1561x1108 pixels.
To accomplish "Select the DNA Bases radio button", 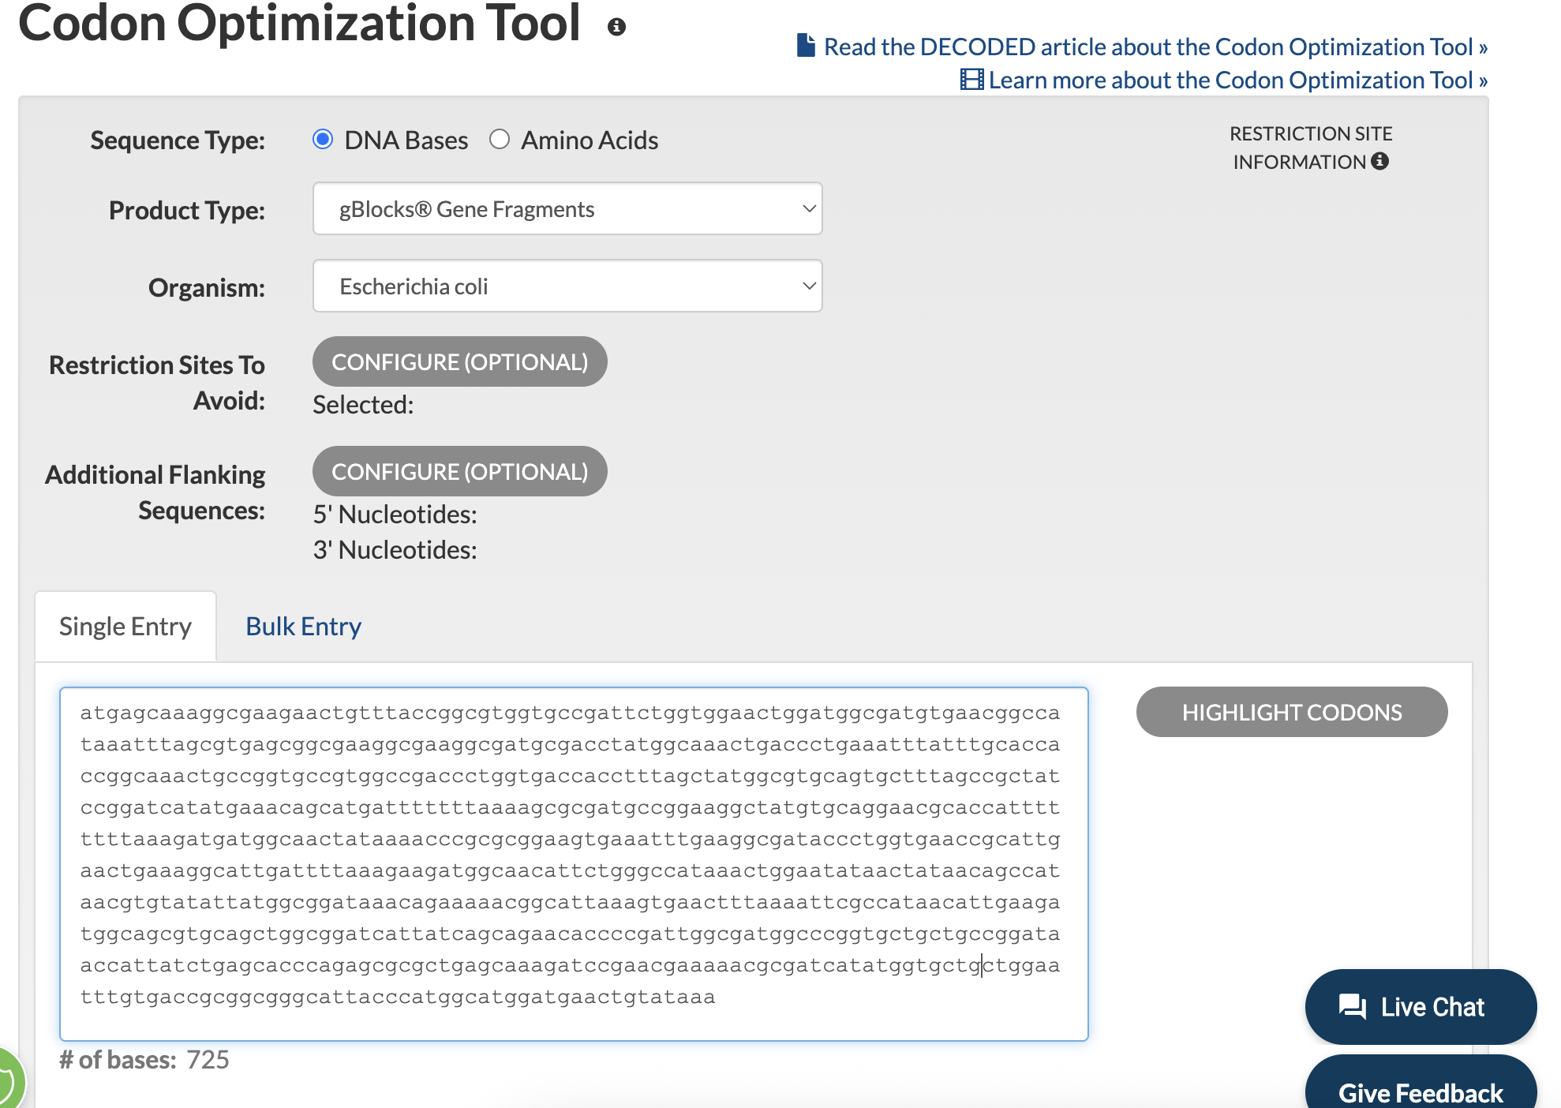I will [x=323, y=140].
